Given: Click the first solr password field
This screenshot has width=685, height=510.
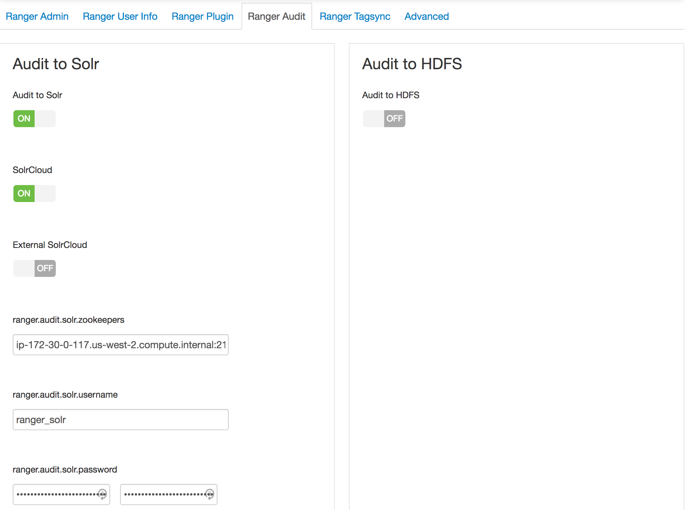Looking at the screenshot, I should click(x=56, y=494).
